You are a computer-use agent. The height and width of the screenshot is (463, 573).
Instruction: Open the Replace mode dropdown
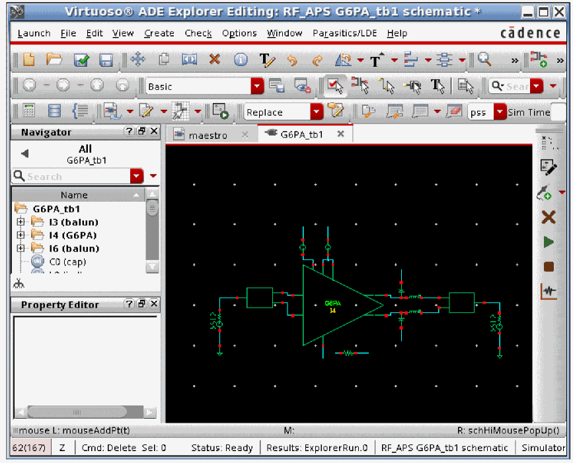317,112
